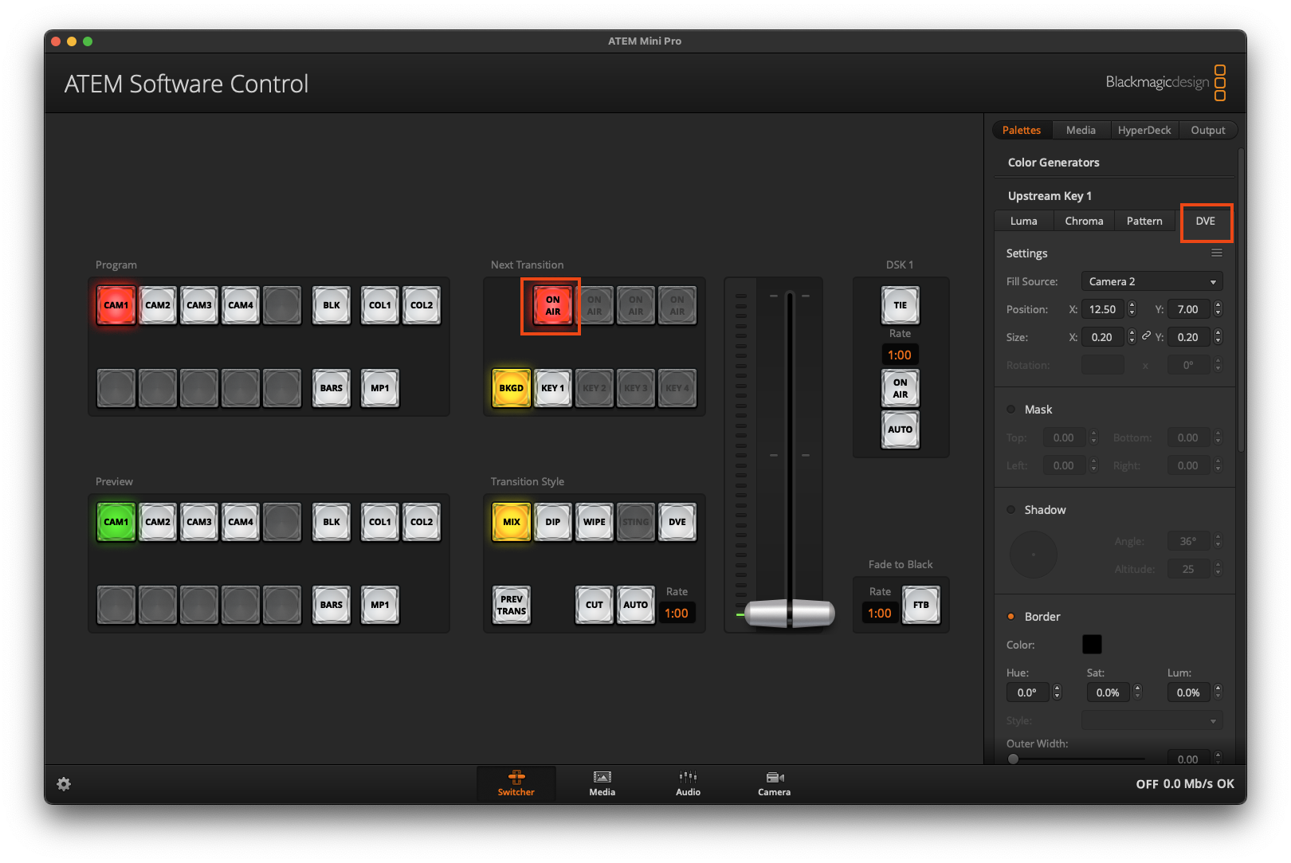Toggle the BKGD next transition button
This screenshot has height=863, width=1291.
click(512, 388)
